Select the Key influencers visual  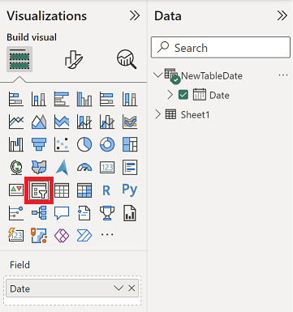[16, 213]
